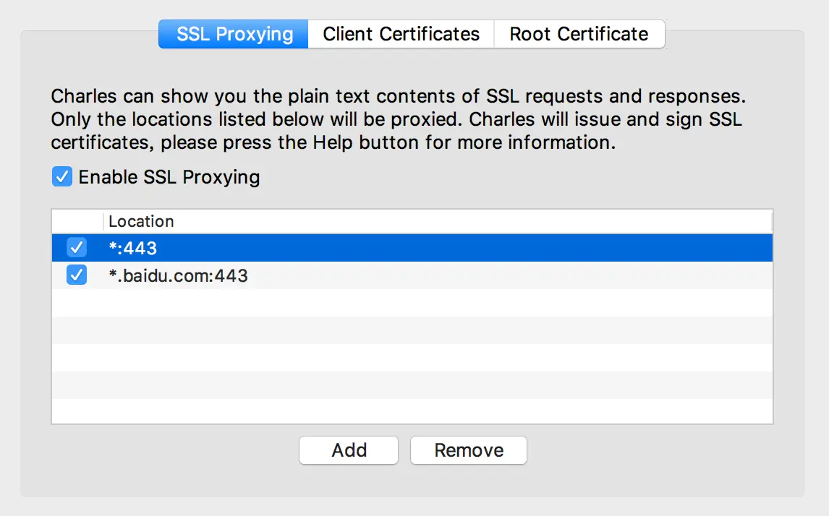This screenshot has width=829, height=516.
Task: Switch to the SSL Proxying tab
Action: click(x=234, y=35)
